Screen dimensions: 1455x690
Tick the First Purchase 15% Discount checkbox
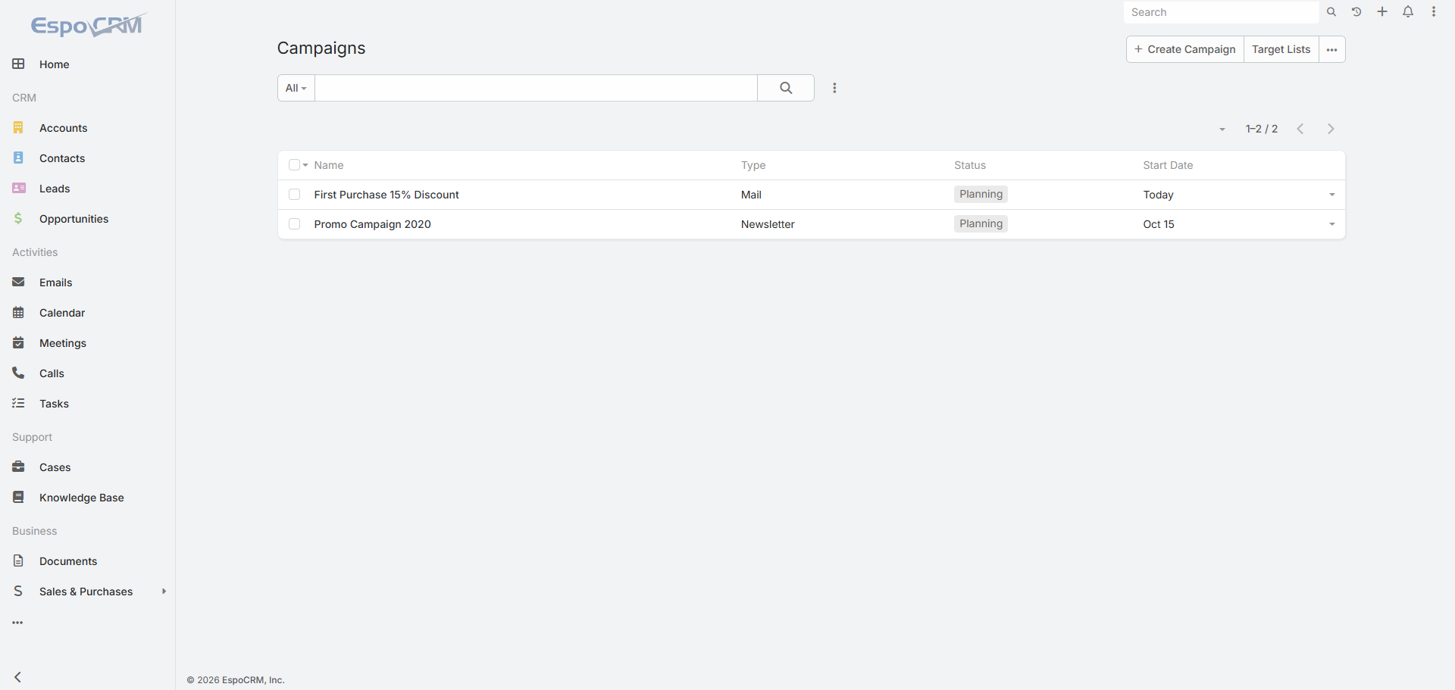(295, 195)
